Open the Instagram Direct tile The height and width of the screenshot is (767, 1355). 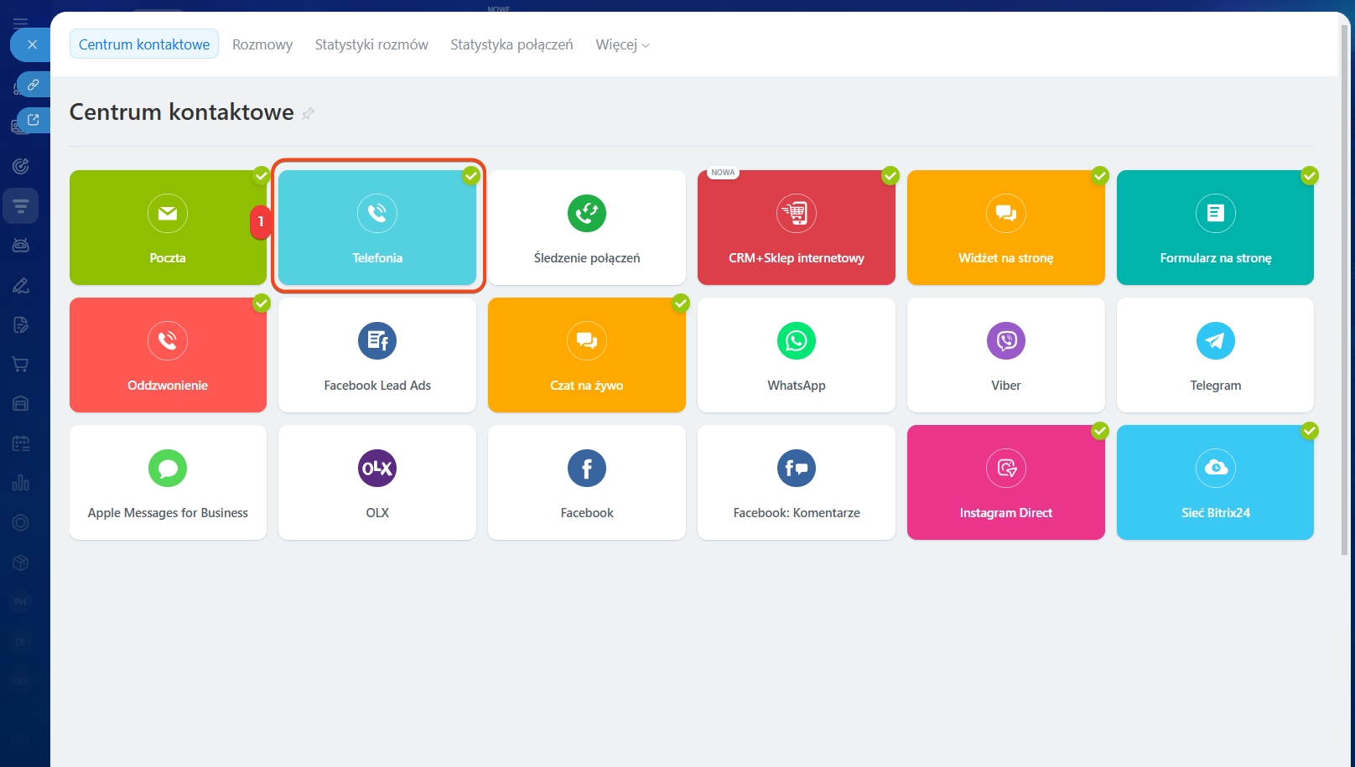coord(1005,483)
